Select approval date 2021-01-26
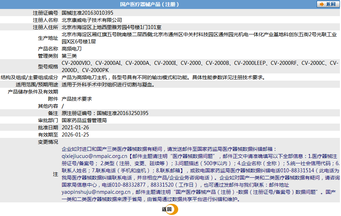Image resolution: width=341 pixels, height=216 pixels. click(75, 128)
